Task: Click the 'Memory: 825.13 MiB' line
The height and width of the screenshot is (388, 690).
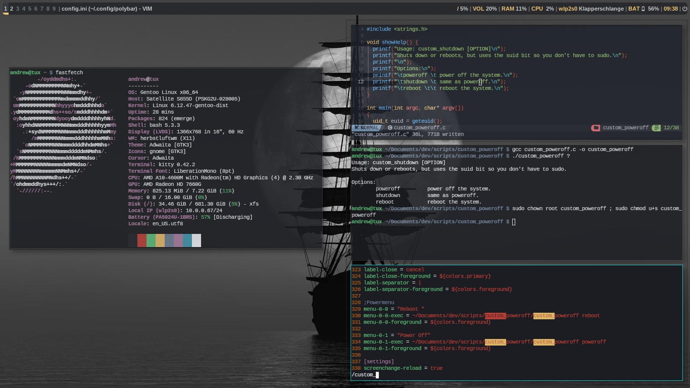Action: (181, 191)
